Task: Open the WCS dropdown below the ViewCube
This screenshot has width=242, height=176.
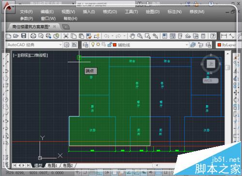Action: [x=211, y=81]
